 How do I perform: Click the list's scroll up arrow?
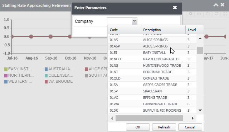[x=200, y=39]
